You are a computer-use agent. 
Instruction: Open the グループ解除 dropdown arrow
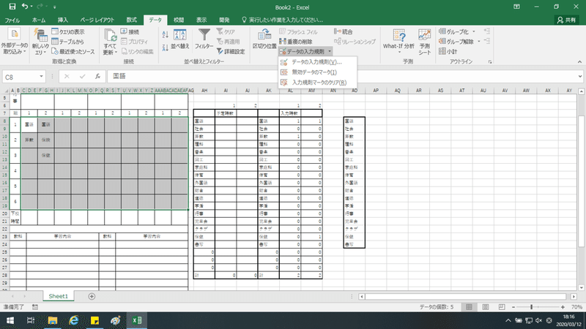[x=479, y=42]
